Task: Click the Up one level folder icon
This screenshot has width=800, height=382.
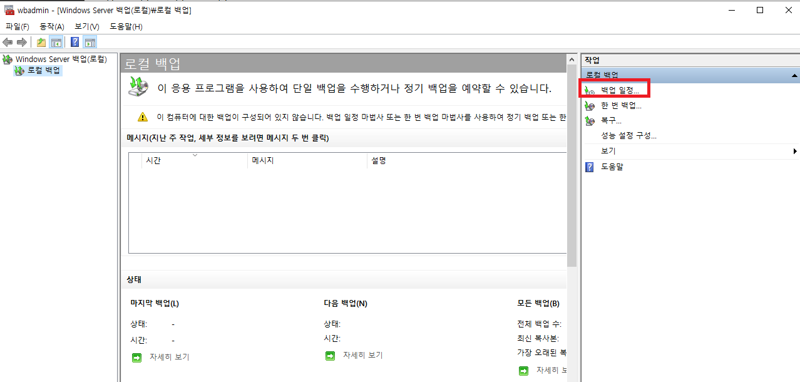Action: coord(41,42)
